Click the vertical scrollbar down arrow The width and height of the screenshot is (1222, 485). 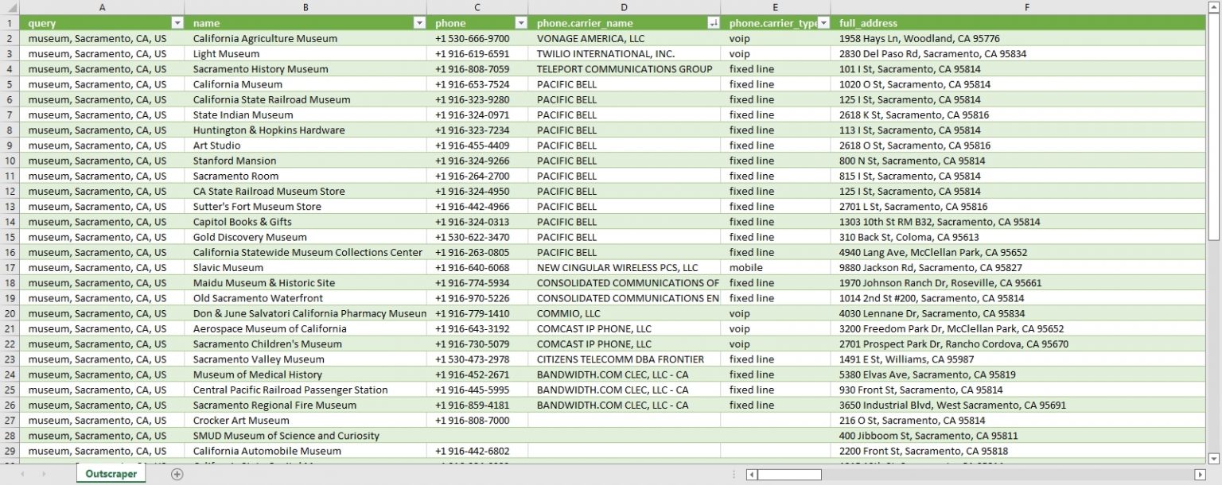[x=1213, y=458]
